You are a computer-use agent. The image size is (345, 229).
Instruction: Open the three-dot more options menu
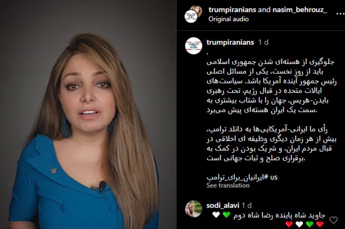tap(340, 14)
